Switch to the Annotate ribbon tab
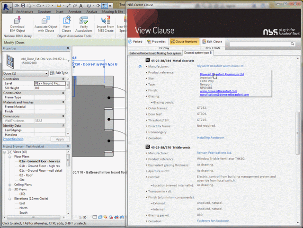Image resolution: width=303 pixels, height=228 pixels. coord(75,11)
